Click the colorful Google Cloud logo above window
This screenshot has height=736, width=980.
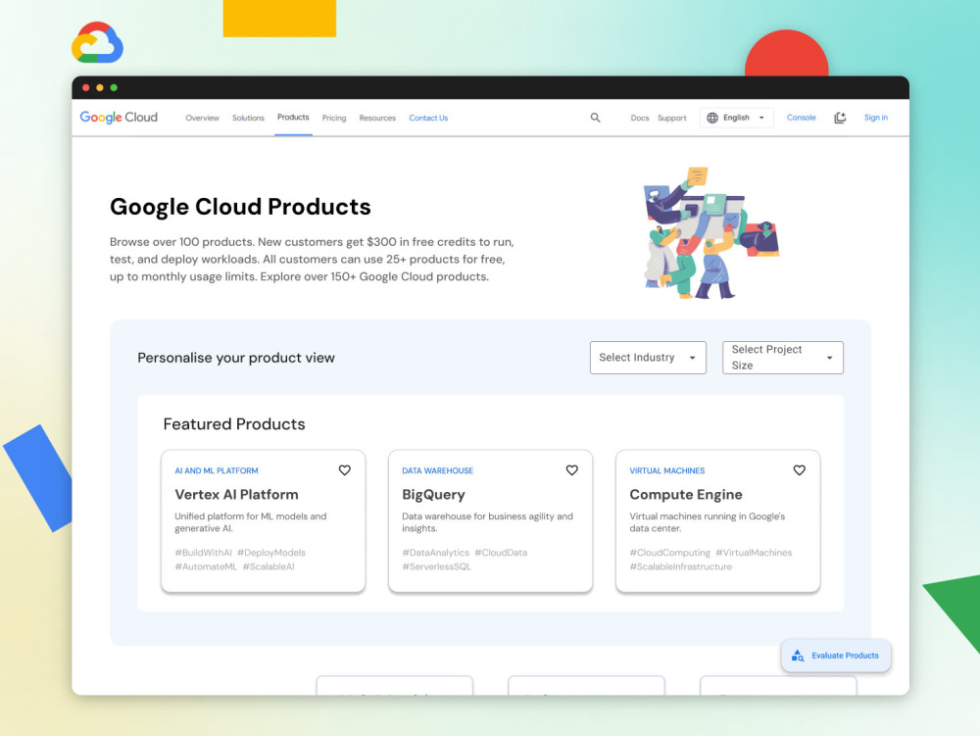(x=97, y=42)
